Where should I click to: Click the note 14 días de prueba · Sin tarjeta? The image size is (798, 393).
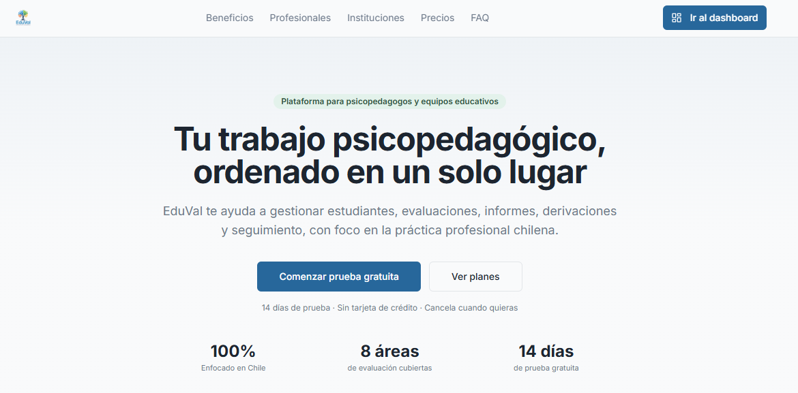click(390, 308)
